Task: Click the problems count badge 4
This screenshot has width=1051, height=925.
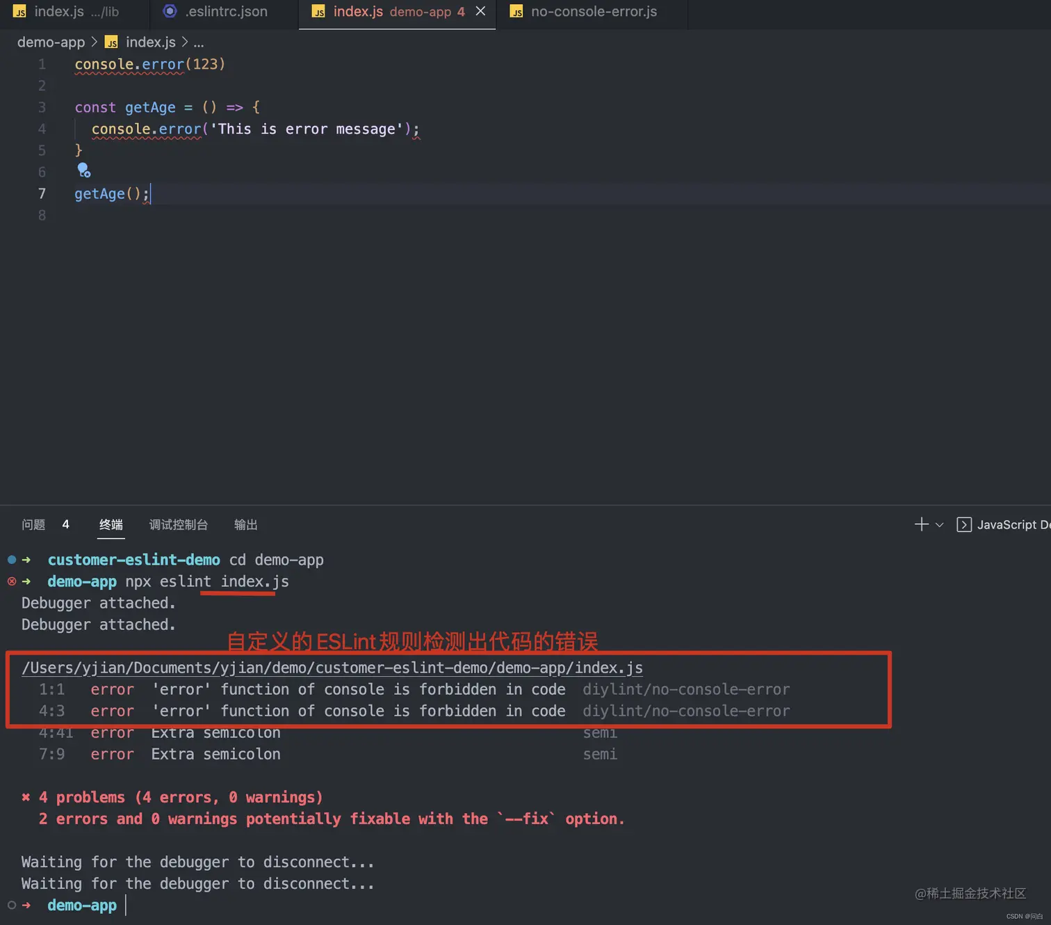Action: pos(65,524)
